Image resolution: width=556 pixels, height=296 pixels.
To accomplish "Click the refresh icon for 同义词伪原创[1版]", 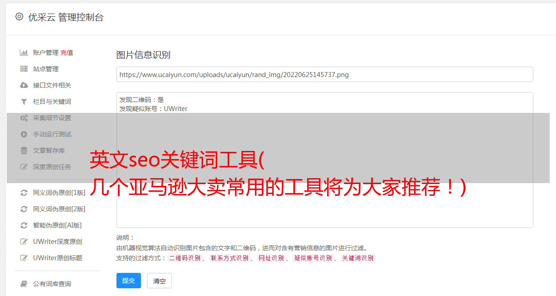I will [x=24, y=193].
